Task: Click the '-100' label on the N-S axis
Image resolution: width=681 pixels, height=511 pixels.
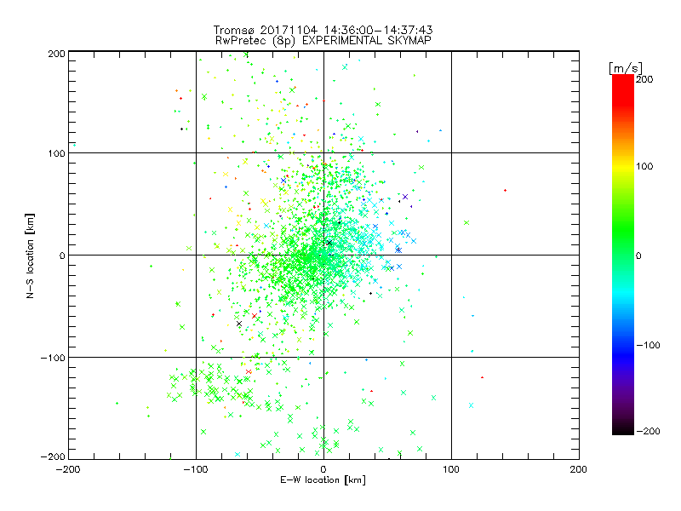Action: point(54,358)
